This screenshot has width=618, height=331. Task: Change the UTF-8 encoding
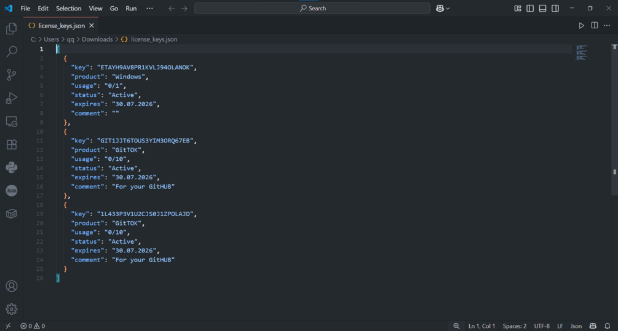(542, 326)
